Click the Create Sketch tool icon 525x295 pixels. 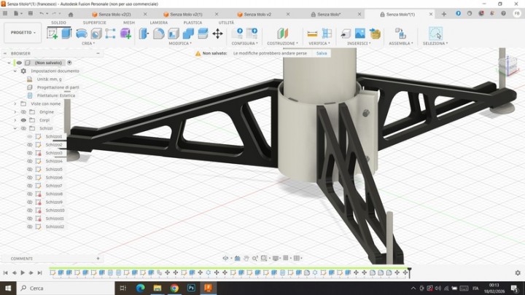[x=52, y=34]
